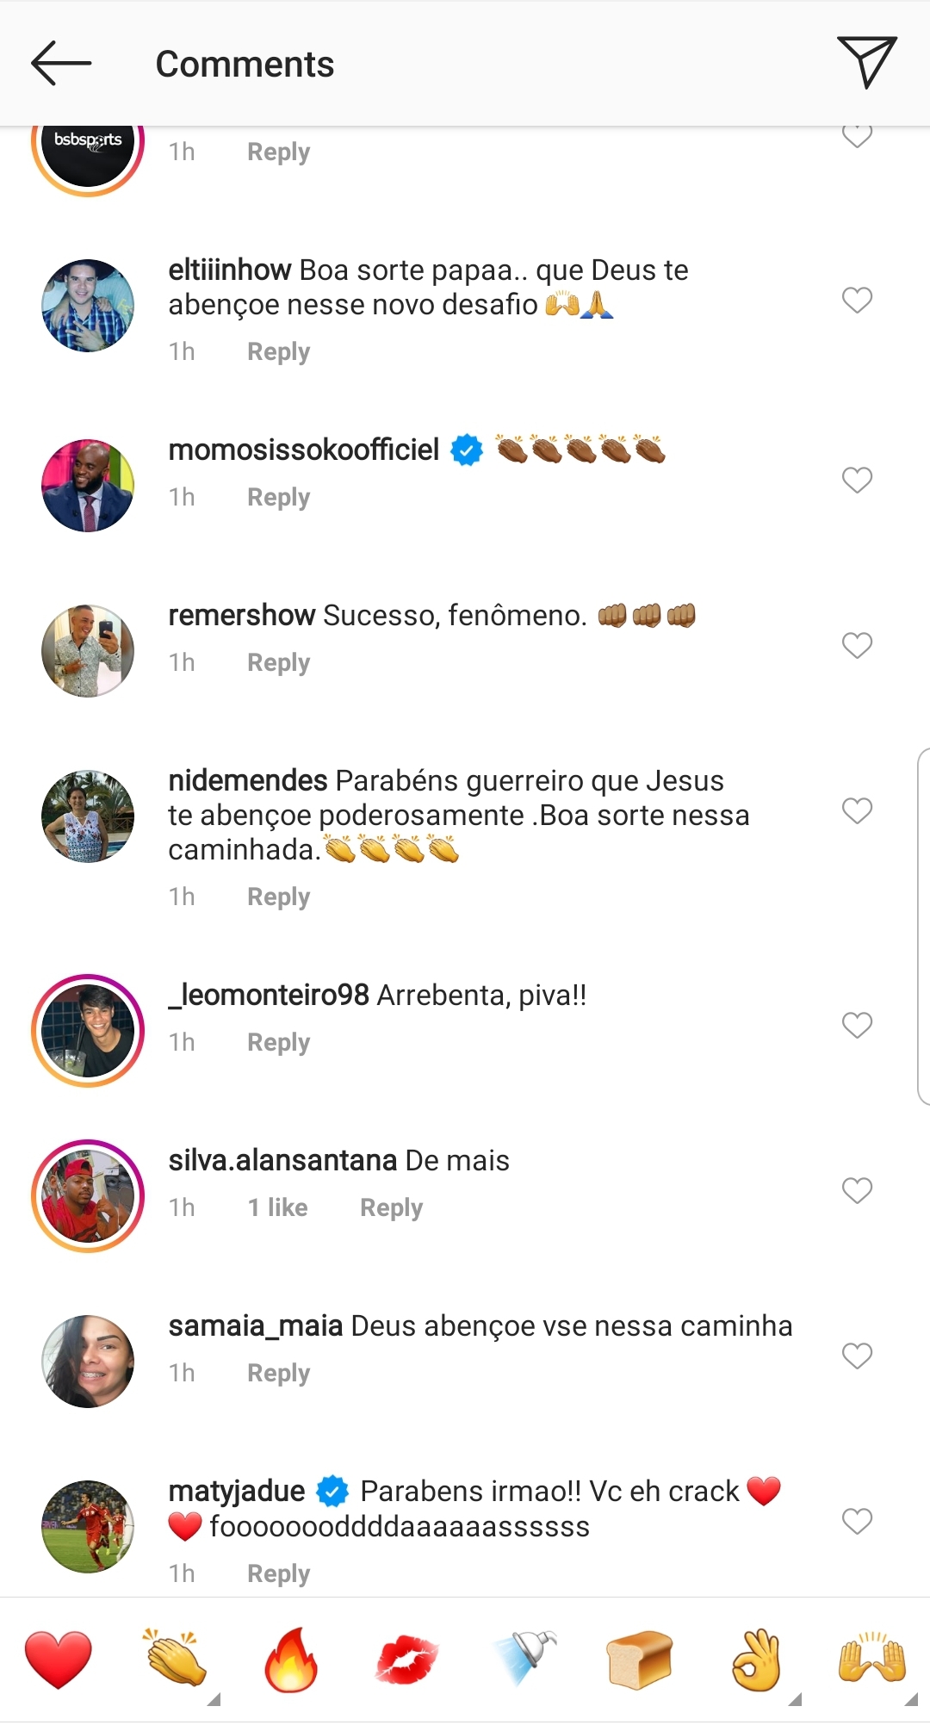This screenshot has height=1725, width=930.
Task: Expand skin tone options for clapping emoji
Action: (x=214, y=1699)
